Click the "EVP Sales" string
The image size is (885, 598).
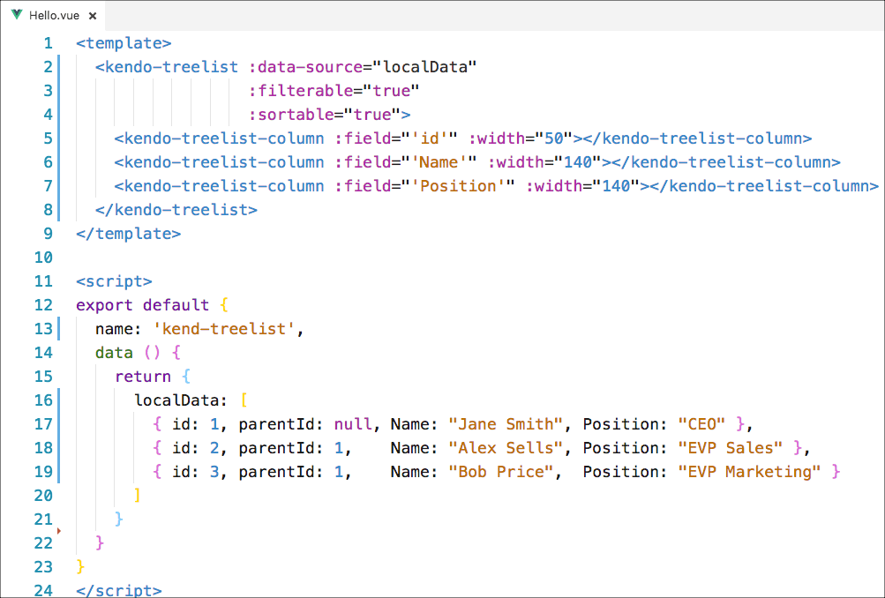731,448
